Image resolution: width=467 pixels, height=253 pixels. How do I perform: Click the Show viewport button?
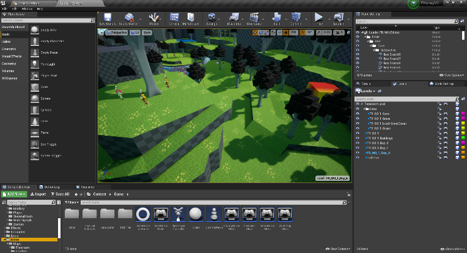coord(147,32)
